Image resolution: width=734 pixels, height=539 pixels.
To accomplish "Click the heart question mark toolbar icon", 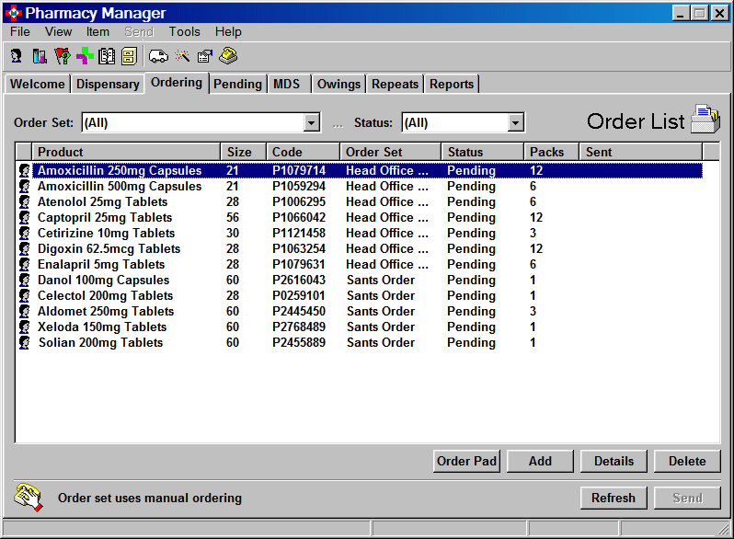I will coord(63,57).
